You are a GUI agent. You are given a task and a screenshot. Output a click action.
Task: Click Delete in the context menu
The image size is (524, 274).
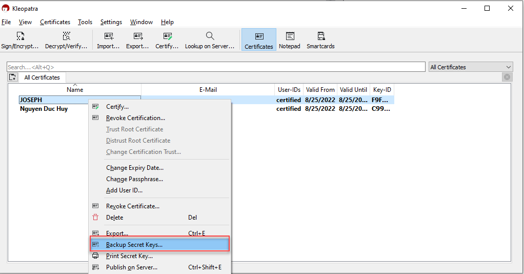click(x=114, y=218)
